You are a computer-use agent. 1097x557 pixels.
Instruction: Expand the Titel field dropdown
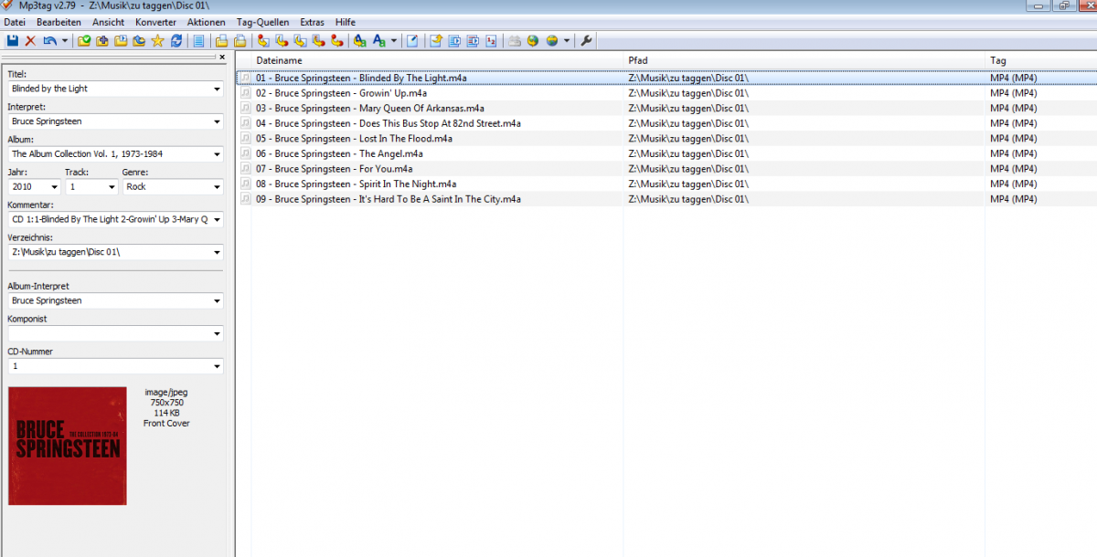[218, 89]
